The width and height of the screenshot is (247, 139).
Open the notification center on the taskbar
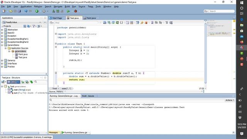click(242, 134)
